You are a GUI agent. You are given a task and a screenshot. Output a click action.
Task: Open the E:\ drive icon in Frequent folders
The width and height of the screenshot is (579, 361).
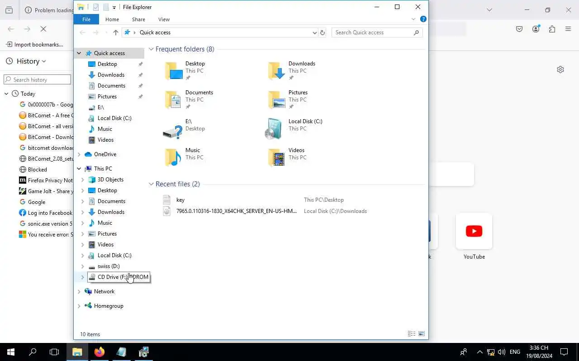(x=185, y=129)
